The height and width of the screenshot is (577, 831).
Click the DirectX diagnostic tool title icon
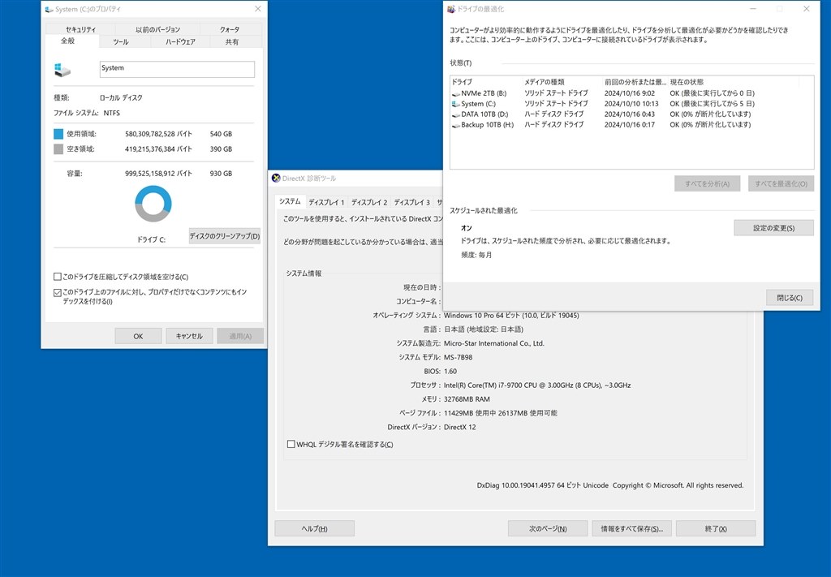(x=276, y=178)
